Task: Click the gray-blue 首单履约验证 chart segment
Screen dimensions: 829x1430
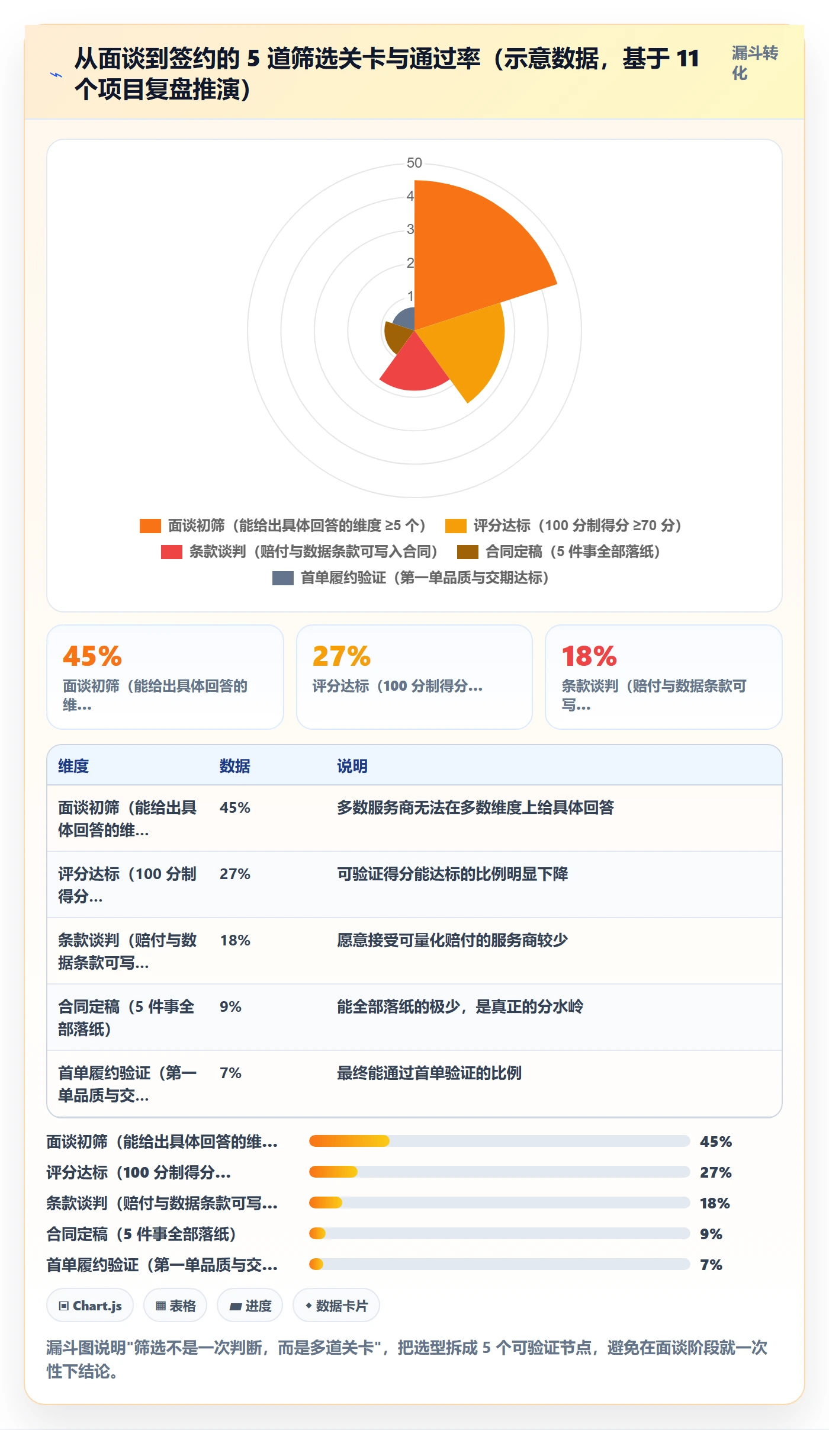Action: point(406,319)
